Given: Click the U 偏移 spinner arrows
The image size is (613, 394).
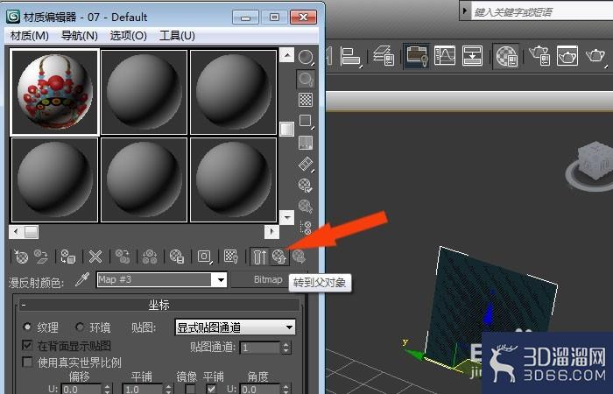Looking at the screenshot, I should click(x=107, y=390).
